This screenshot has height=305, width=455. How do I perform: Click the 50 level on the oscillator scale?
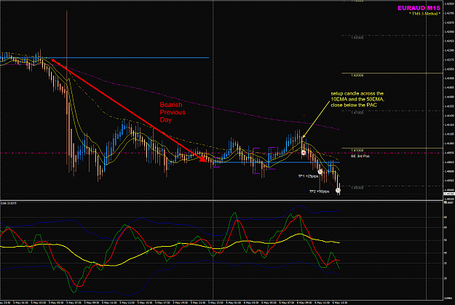pos(446,240)
